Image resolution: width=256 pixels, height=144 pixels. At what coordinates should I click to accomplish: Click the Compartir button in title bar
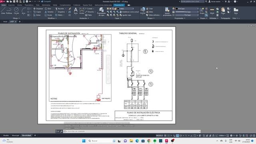pos(46,2)
